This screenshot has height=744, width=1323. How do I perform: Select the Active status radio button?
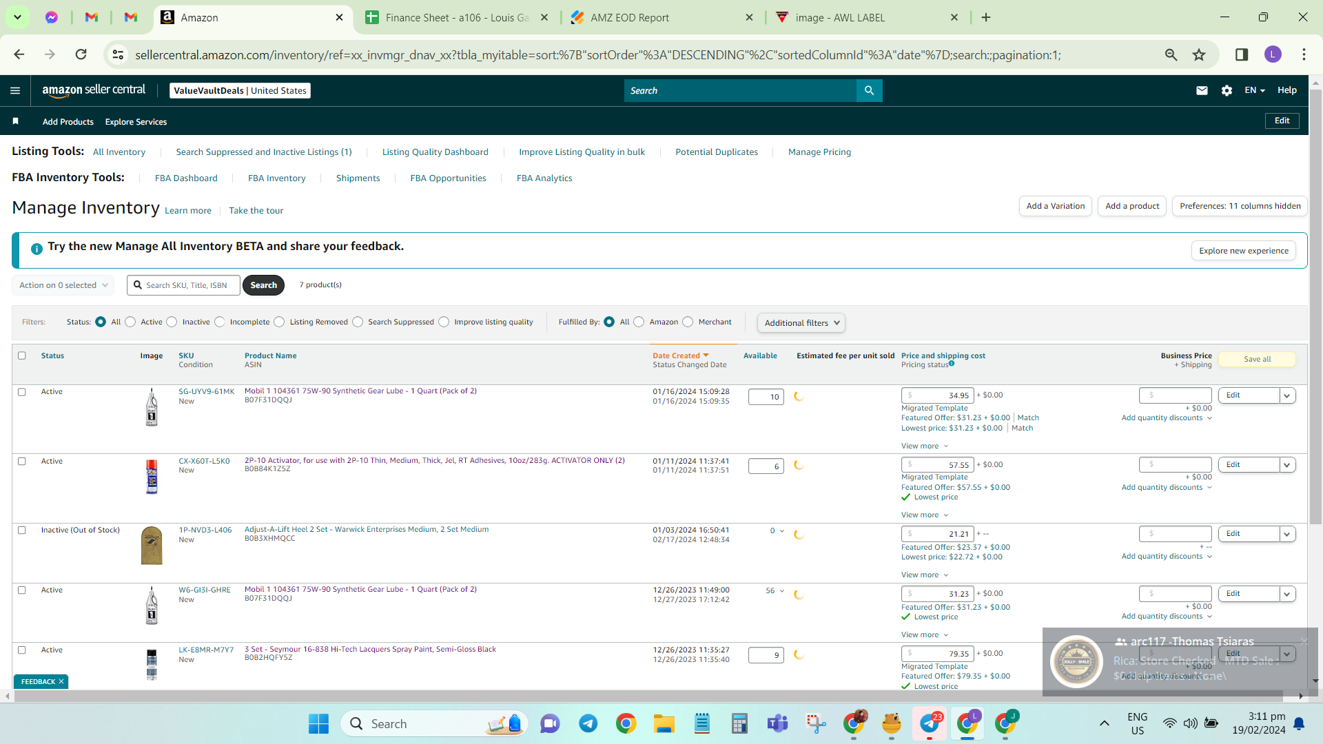pos(130,322)
